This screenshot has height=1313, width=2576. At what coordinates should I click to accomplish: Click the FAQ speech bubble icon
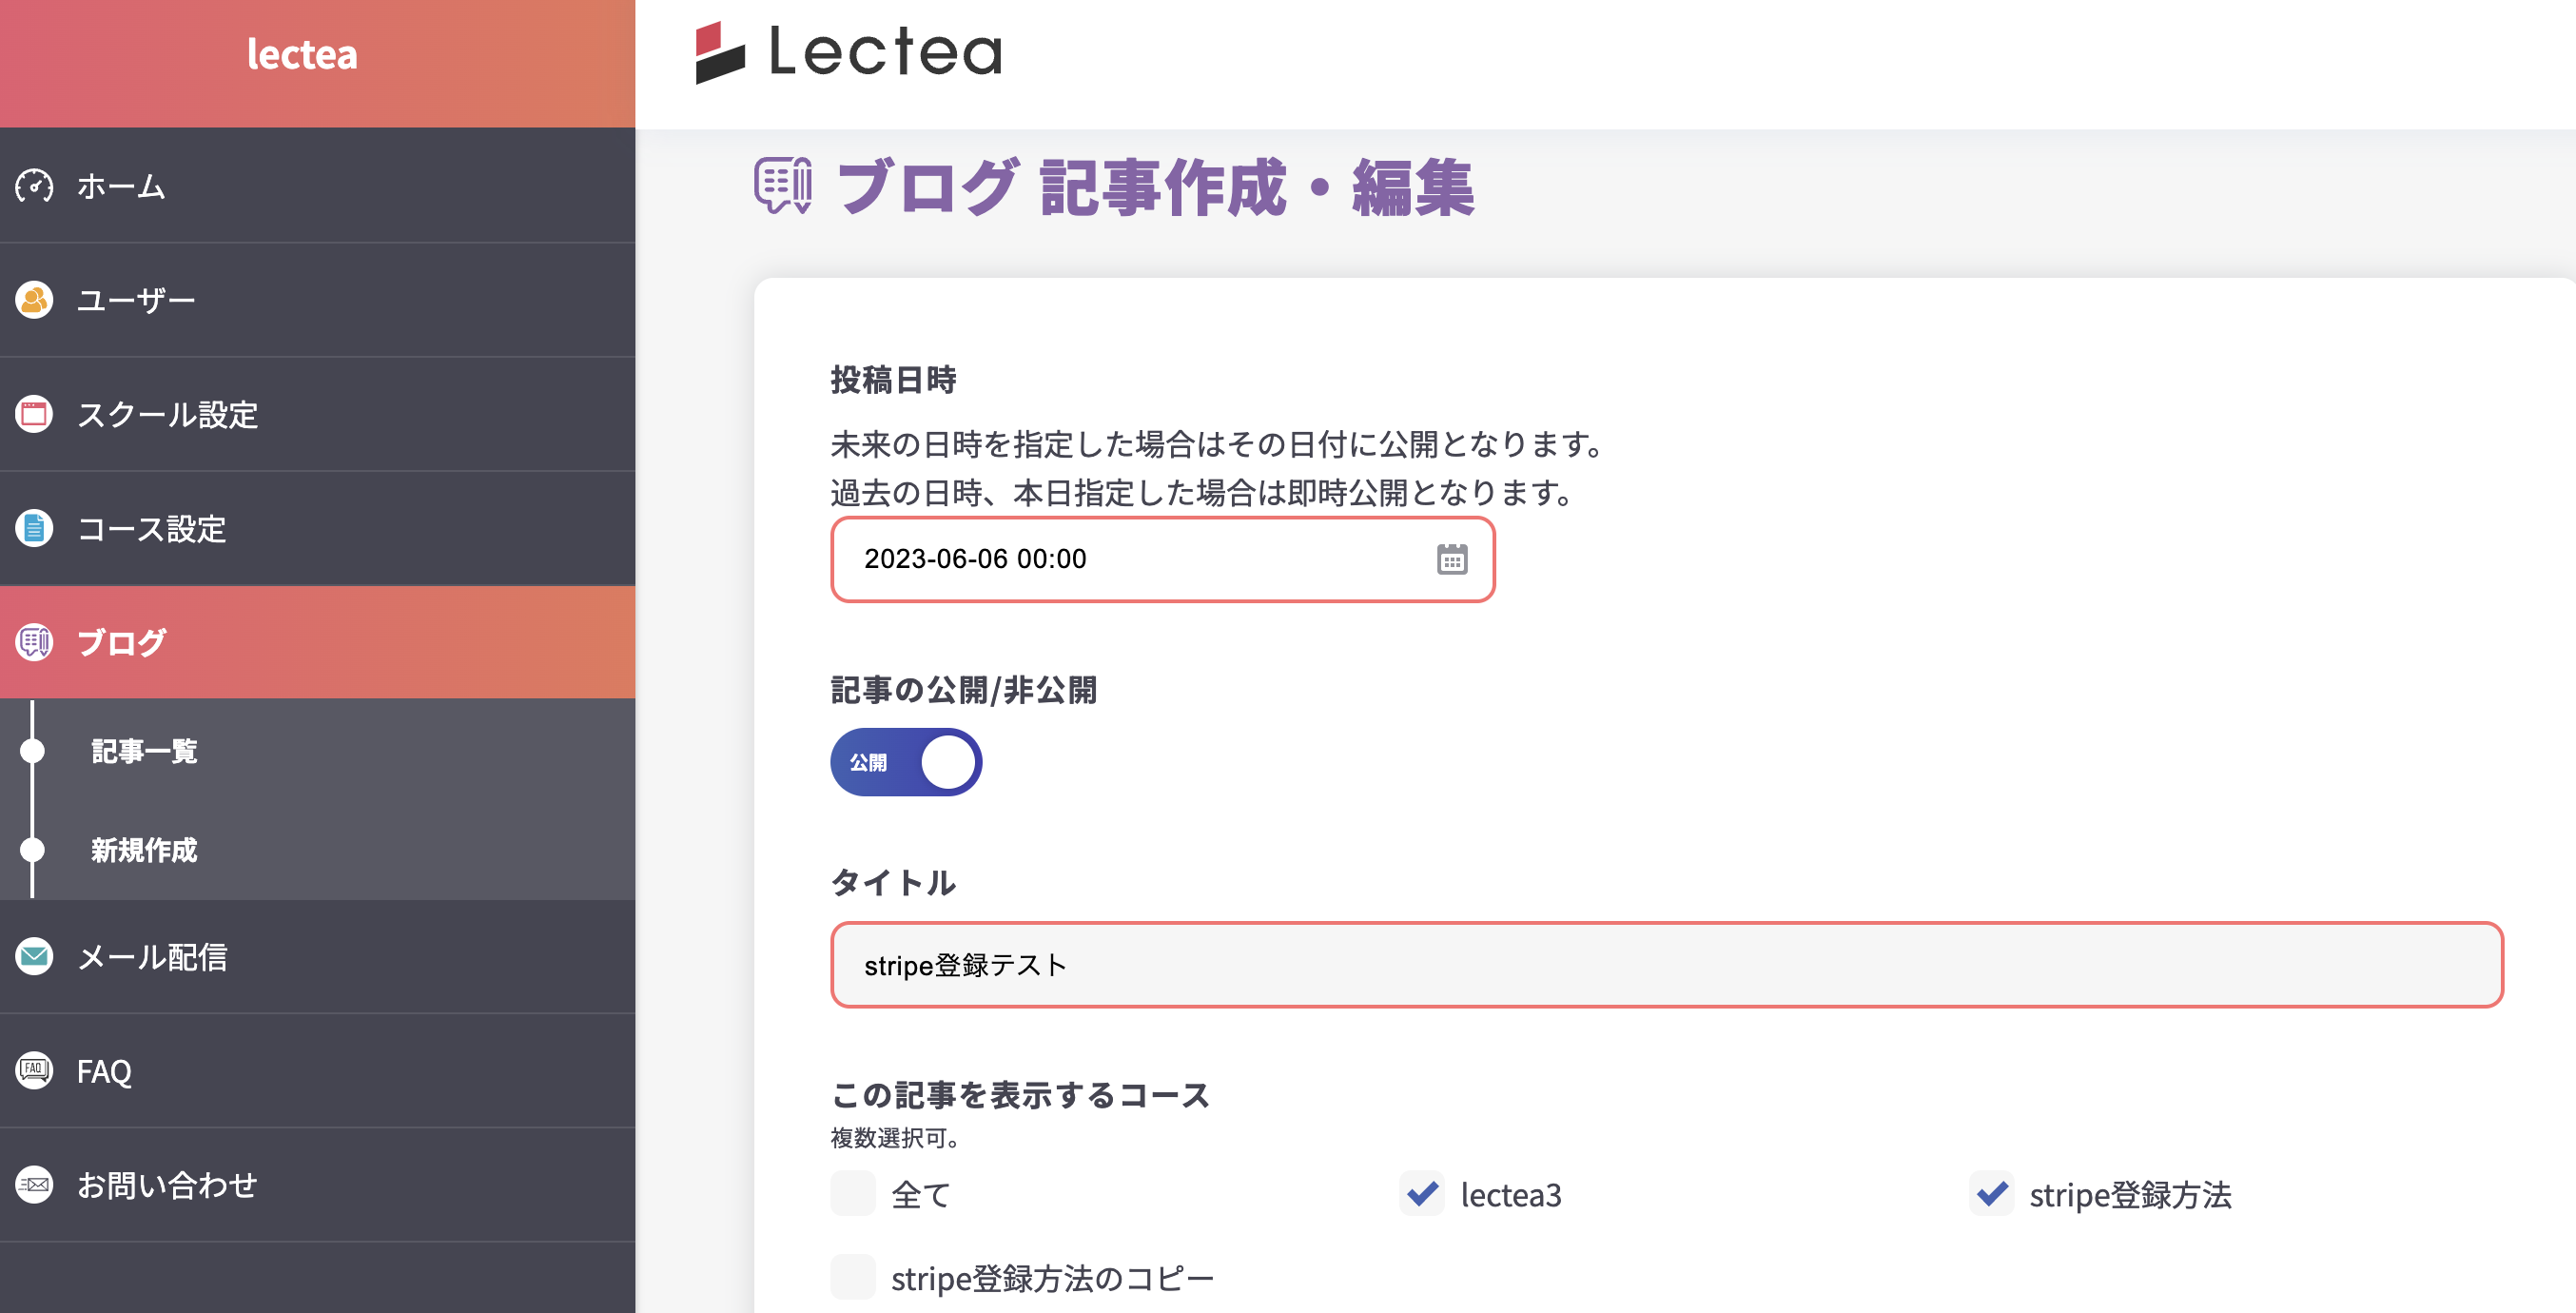click(x=34, y=1071)
